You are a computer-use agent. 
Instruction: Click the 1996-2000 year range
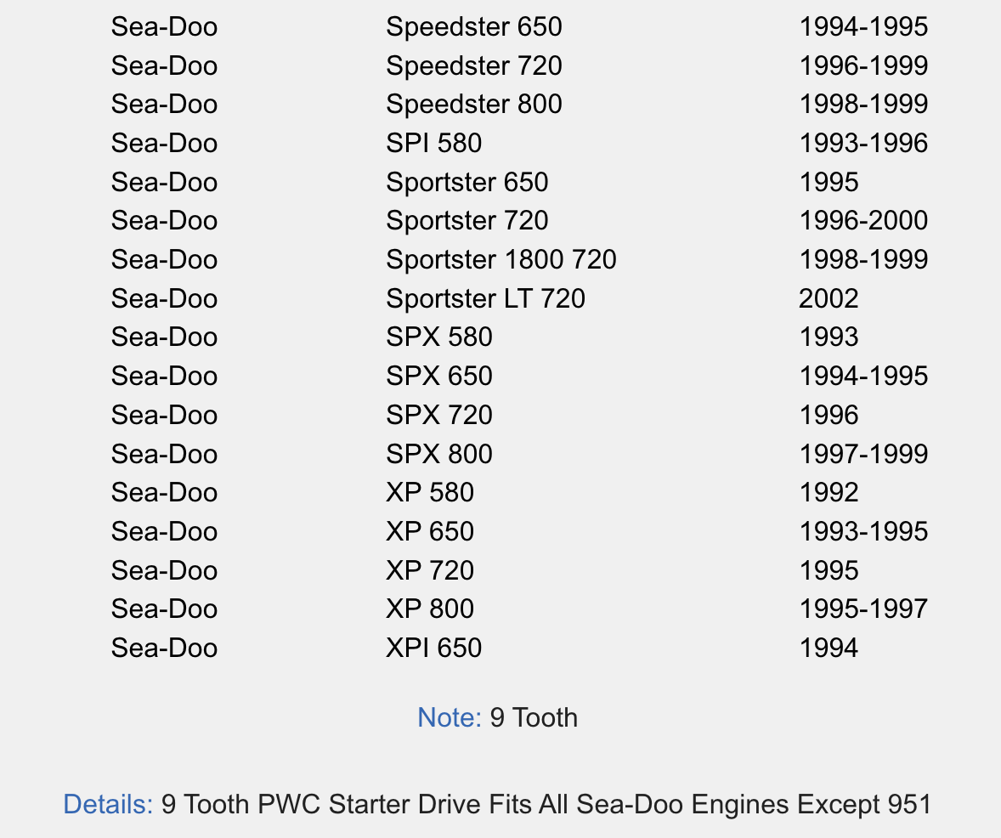tap(863, 220)
